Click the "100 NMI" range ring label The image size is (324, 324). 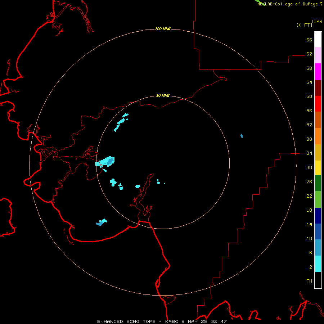[163, 29]
